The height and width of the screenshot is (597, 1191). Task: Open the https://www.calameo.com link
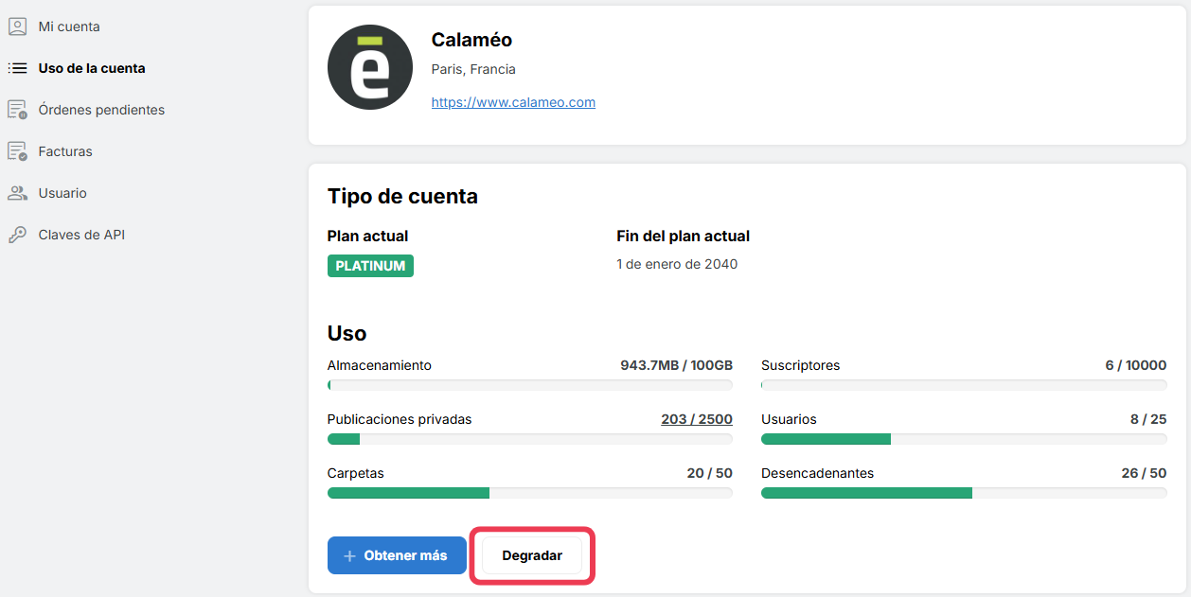tap(513, 102)
